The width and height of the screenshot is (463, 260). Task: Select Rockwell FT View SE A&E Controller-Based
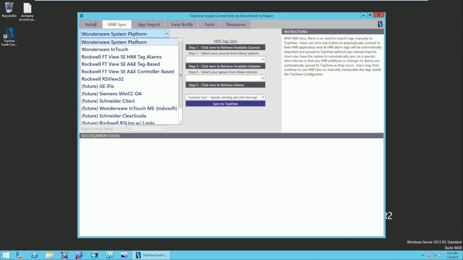tap(129, 71)
